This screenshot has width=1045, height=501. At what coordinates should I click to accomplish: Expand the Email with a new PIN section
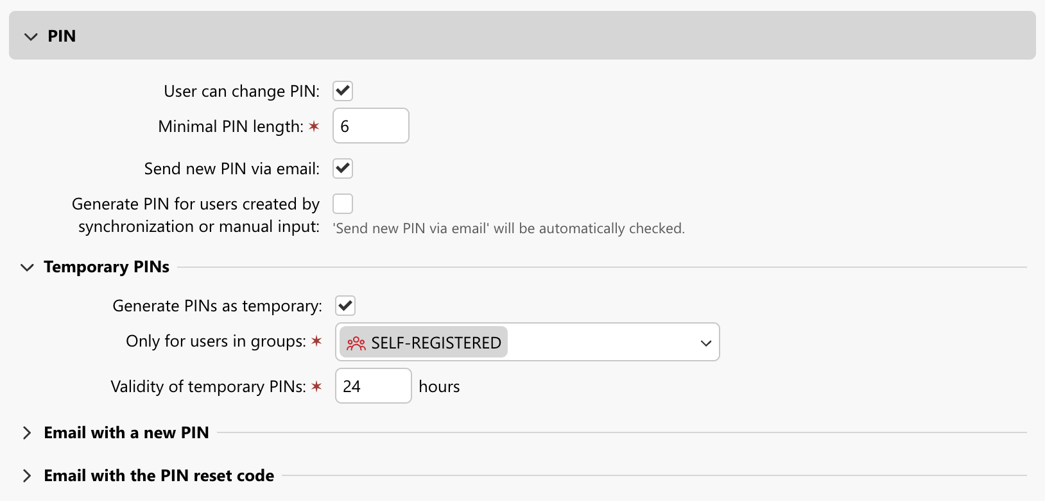coord(126,432)
